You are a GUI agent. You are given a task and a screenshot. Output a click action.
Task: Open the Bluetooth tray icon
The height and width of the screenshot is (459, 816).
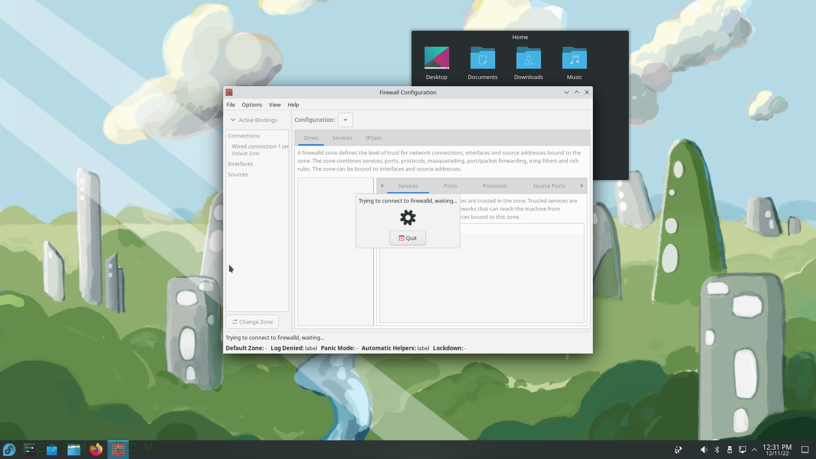pyautogui.click(x=717, y=450)
